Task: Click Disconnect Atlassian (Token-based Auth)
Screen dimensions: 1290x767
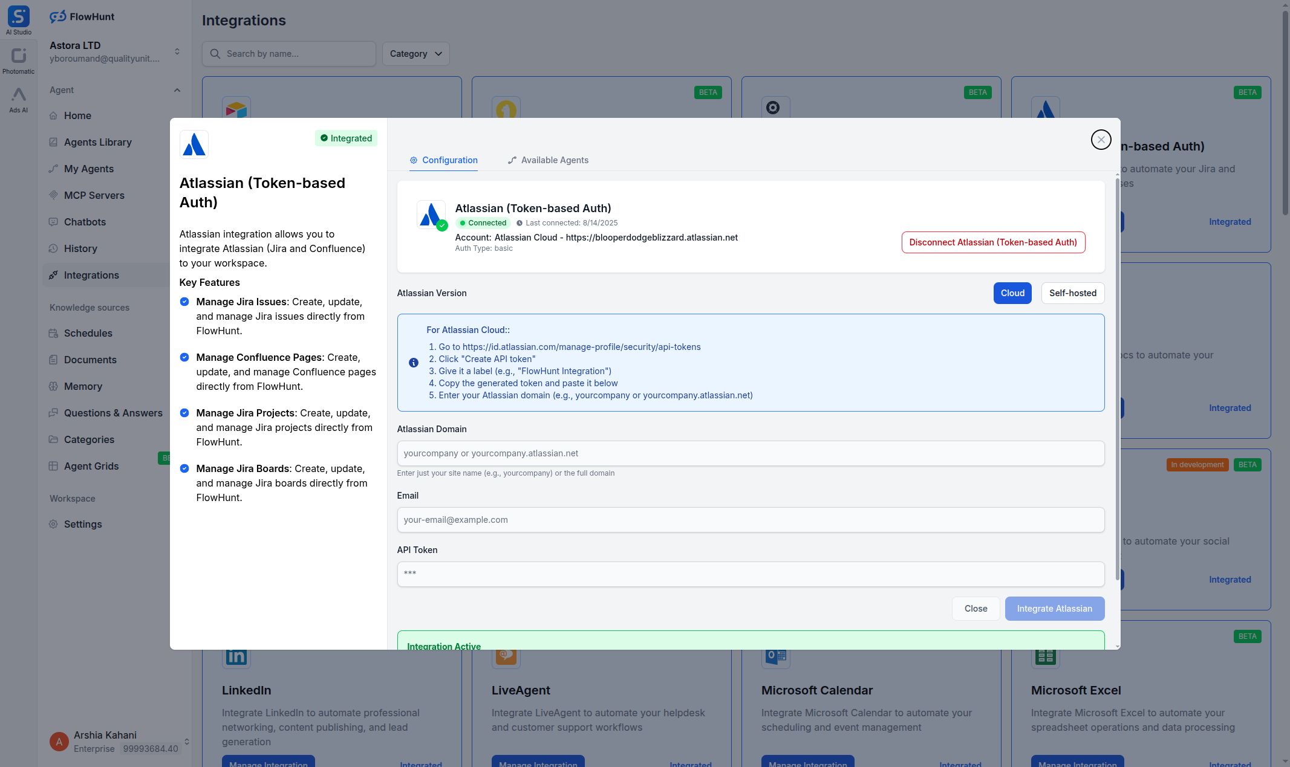Action: [x=992, y=242]
